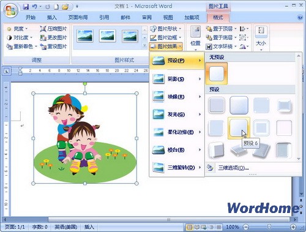Click the Office orb button
This screenshot has height=232, width=306.
point(10,10)
